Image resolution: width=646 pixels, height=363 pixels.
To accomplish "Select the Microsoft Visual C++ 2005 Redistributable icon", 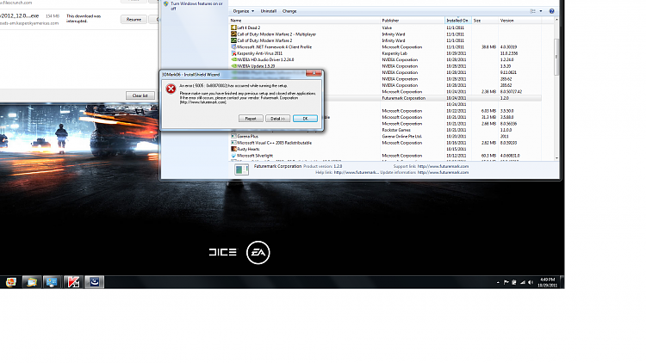I will (x=233, y=143).
